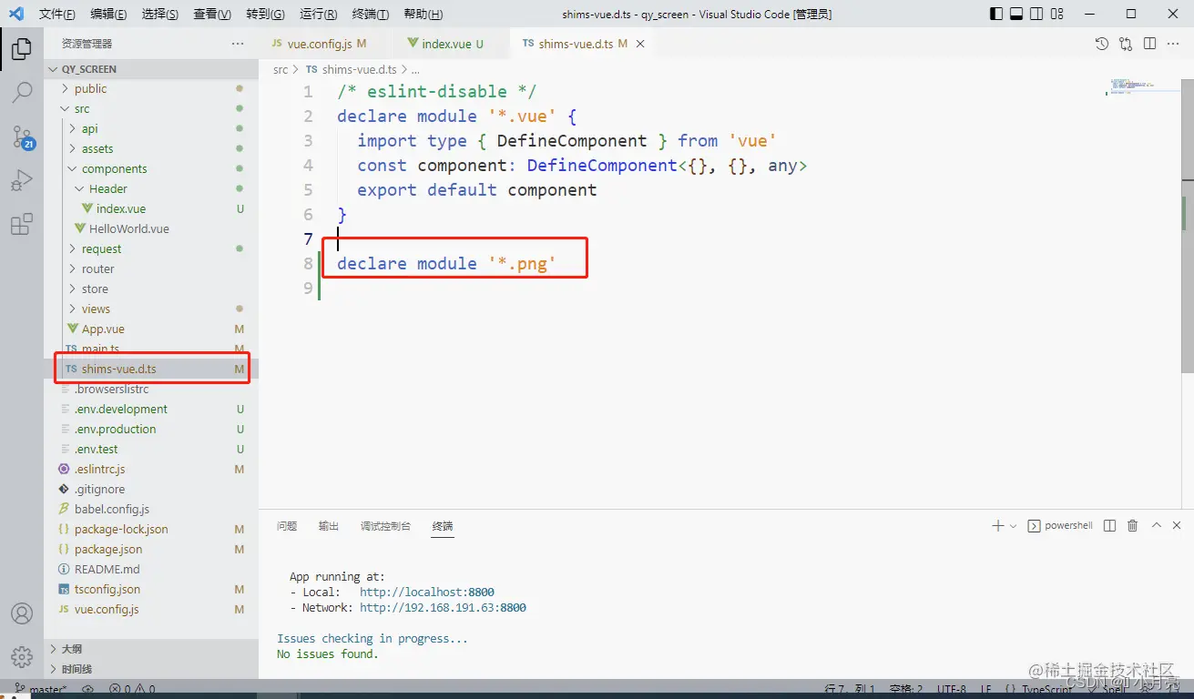This screenshot has height=699, width=1194.
Task: Expand the 大纲 outline section
Action: (x=151, y=649)
